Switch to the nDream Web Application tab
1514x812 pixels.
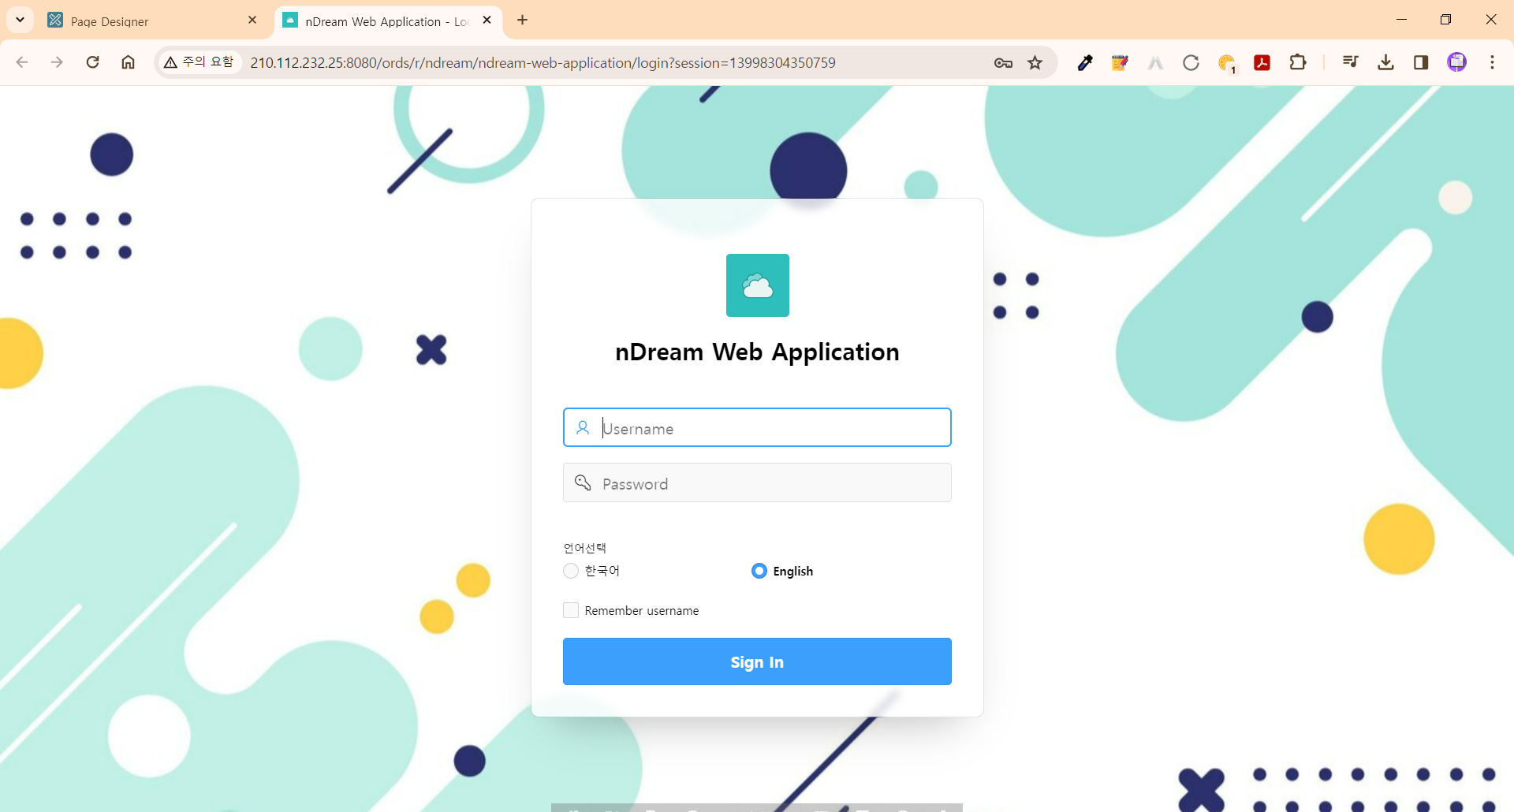click(386, 20)
